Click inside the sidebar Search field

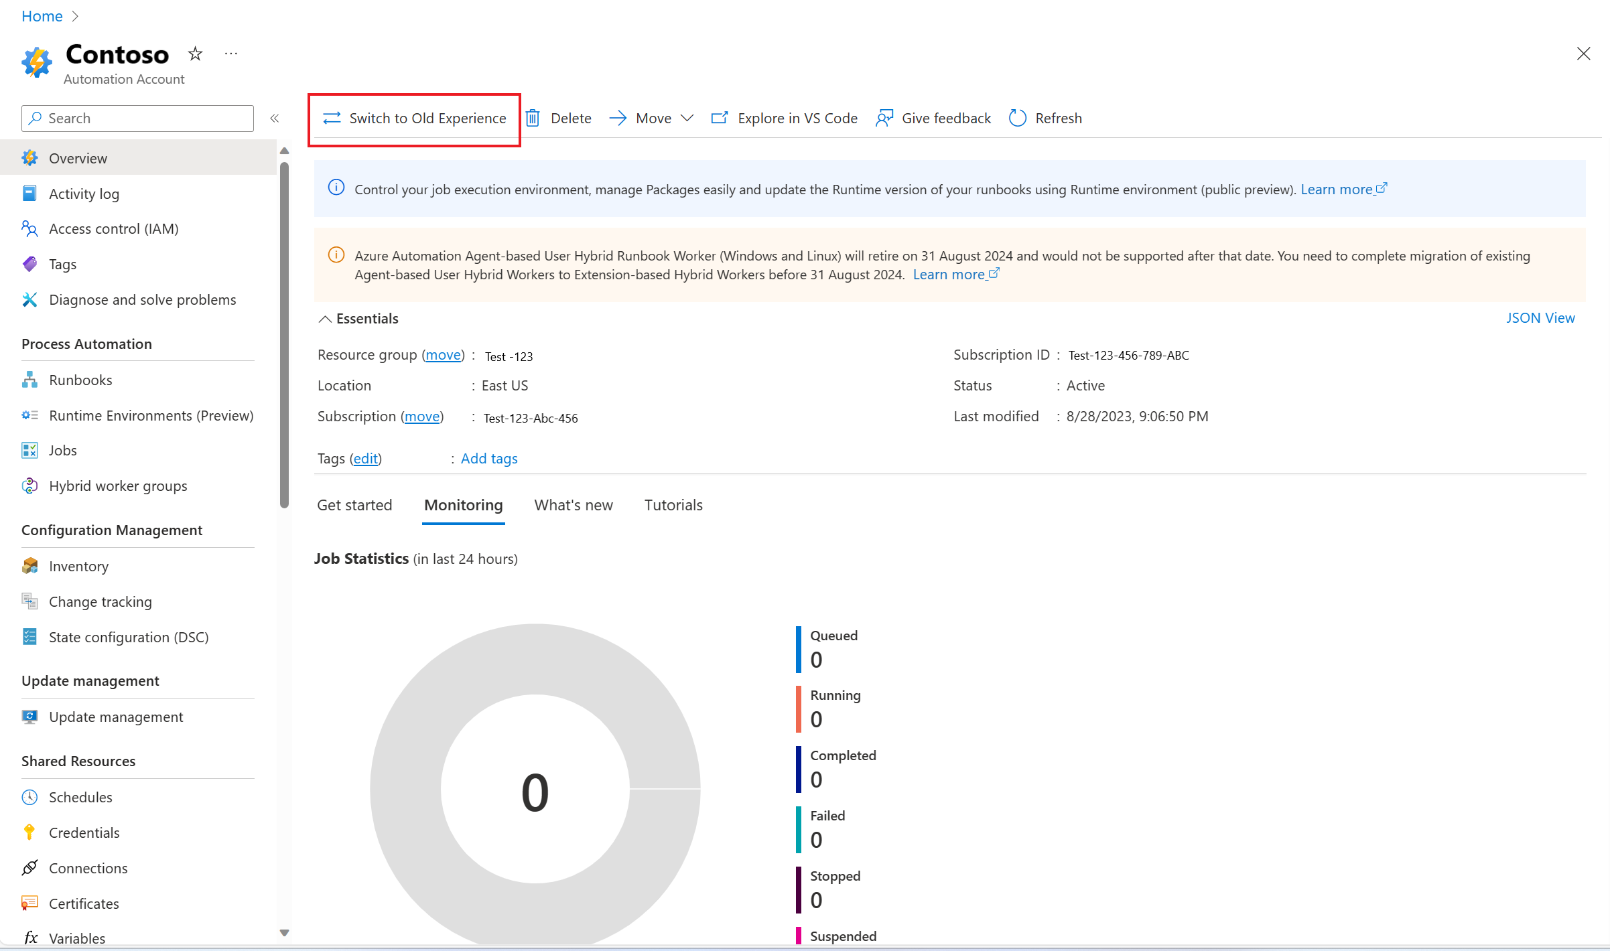click(137, 119)
